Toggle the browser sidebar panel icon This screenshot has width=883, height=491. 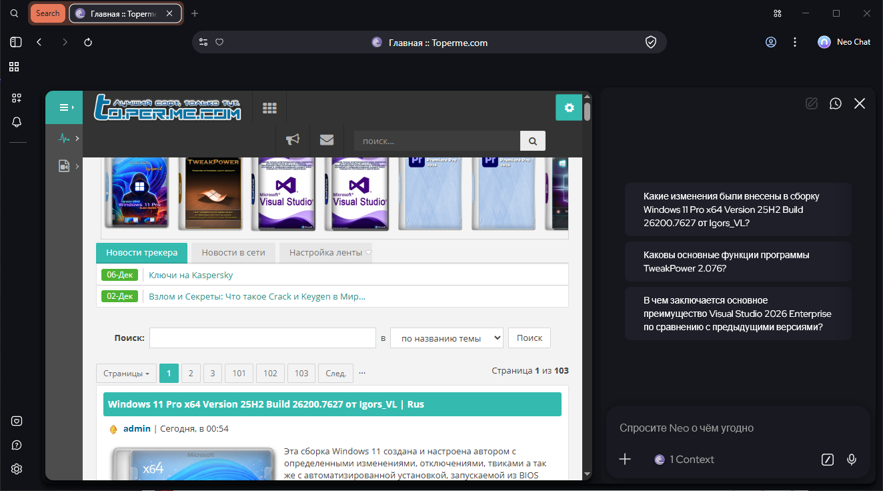click(16, 42)
